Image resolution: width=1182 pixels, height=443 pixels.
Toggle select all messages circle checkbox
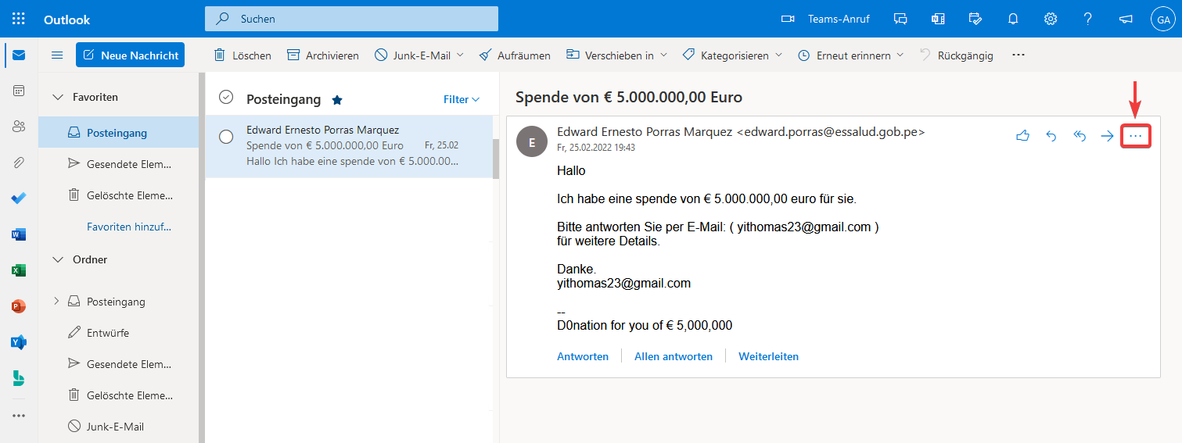[x=226, y=97]
